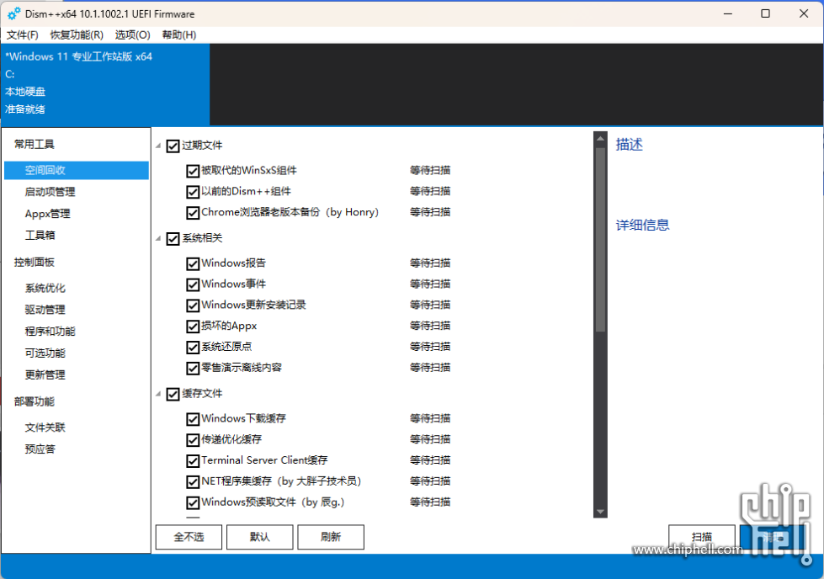Open 驱动管理 in the sidebar
Screen dimensions: 824x579
(x=45, y=310)
